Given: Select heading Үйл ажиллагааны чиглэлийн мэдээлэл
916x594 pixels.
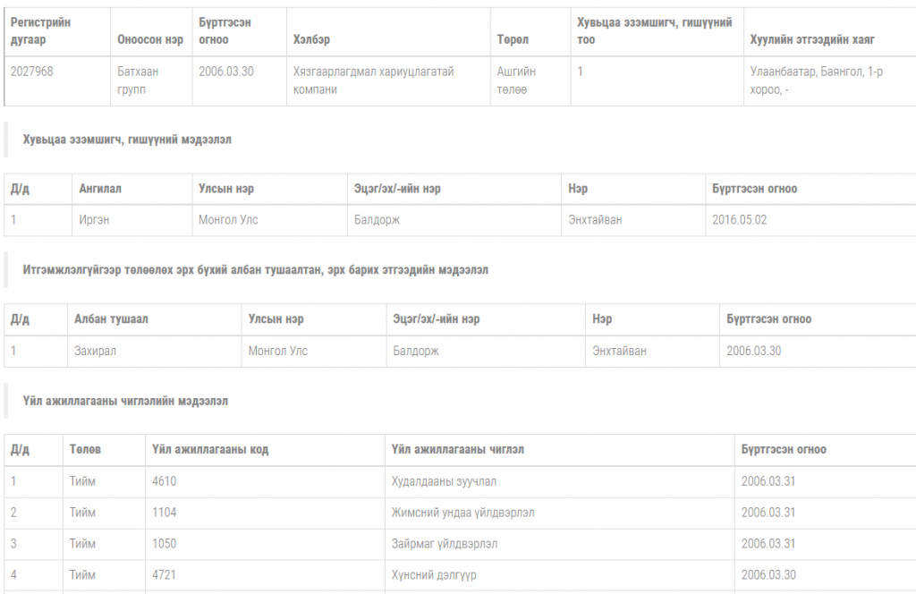Looking at the screenshot, I should coord(125,402).
